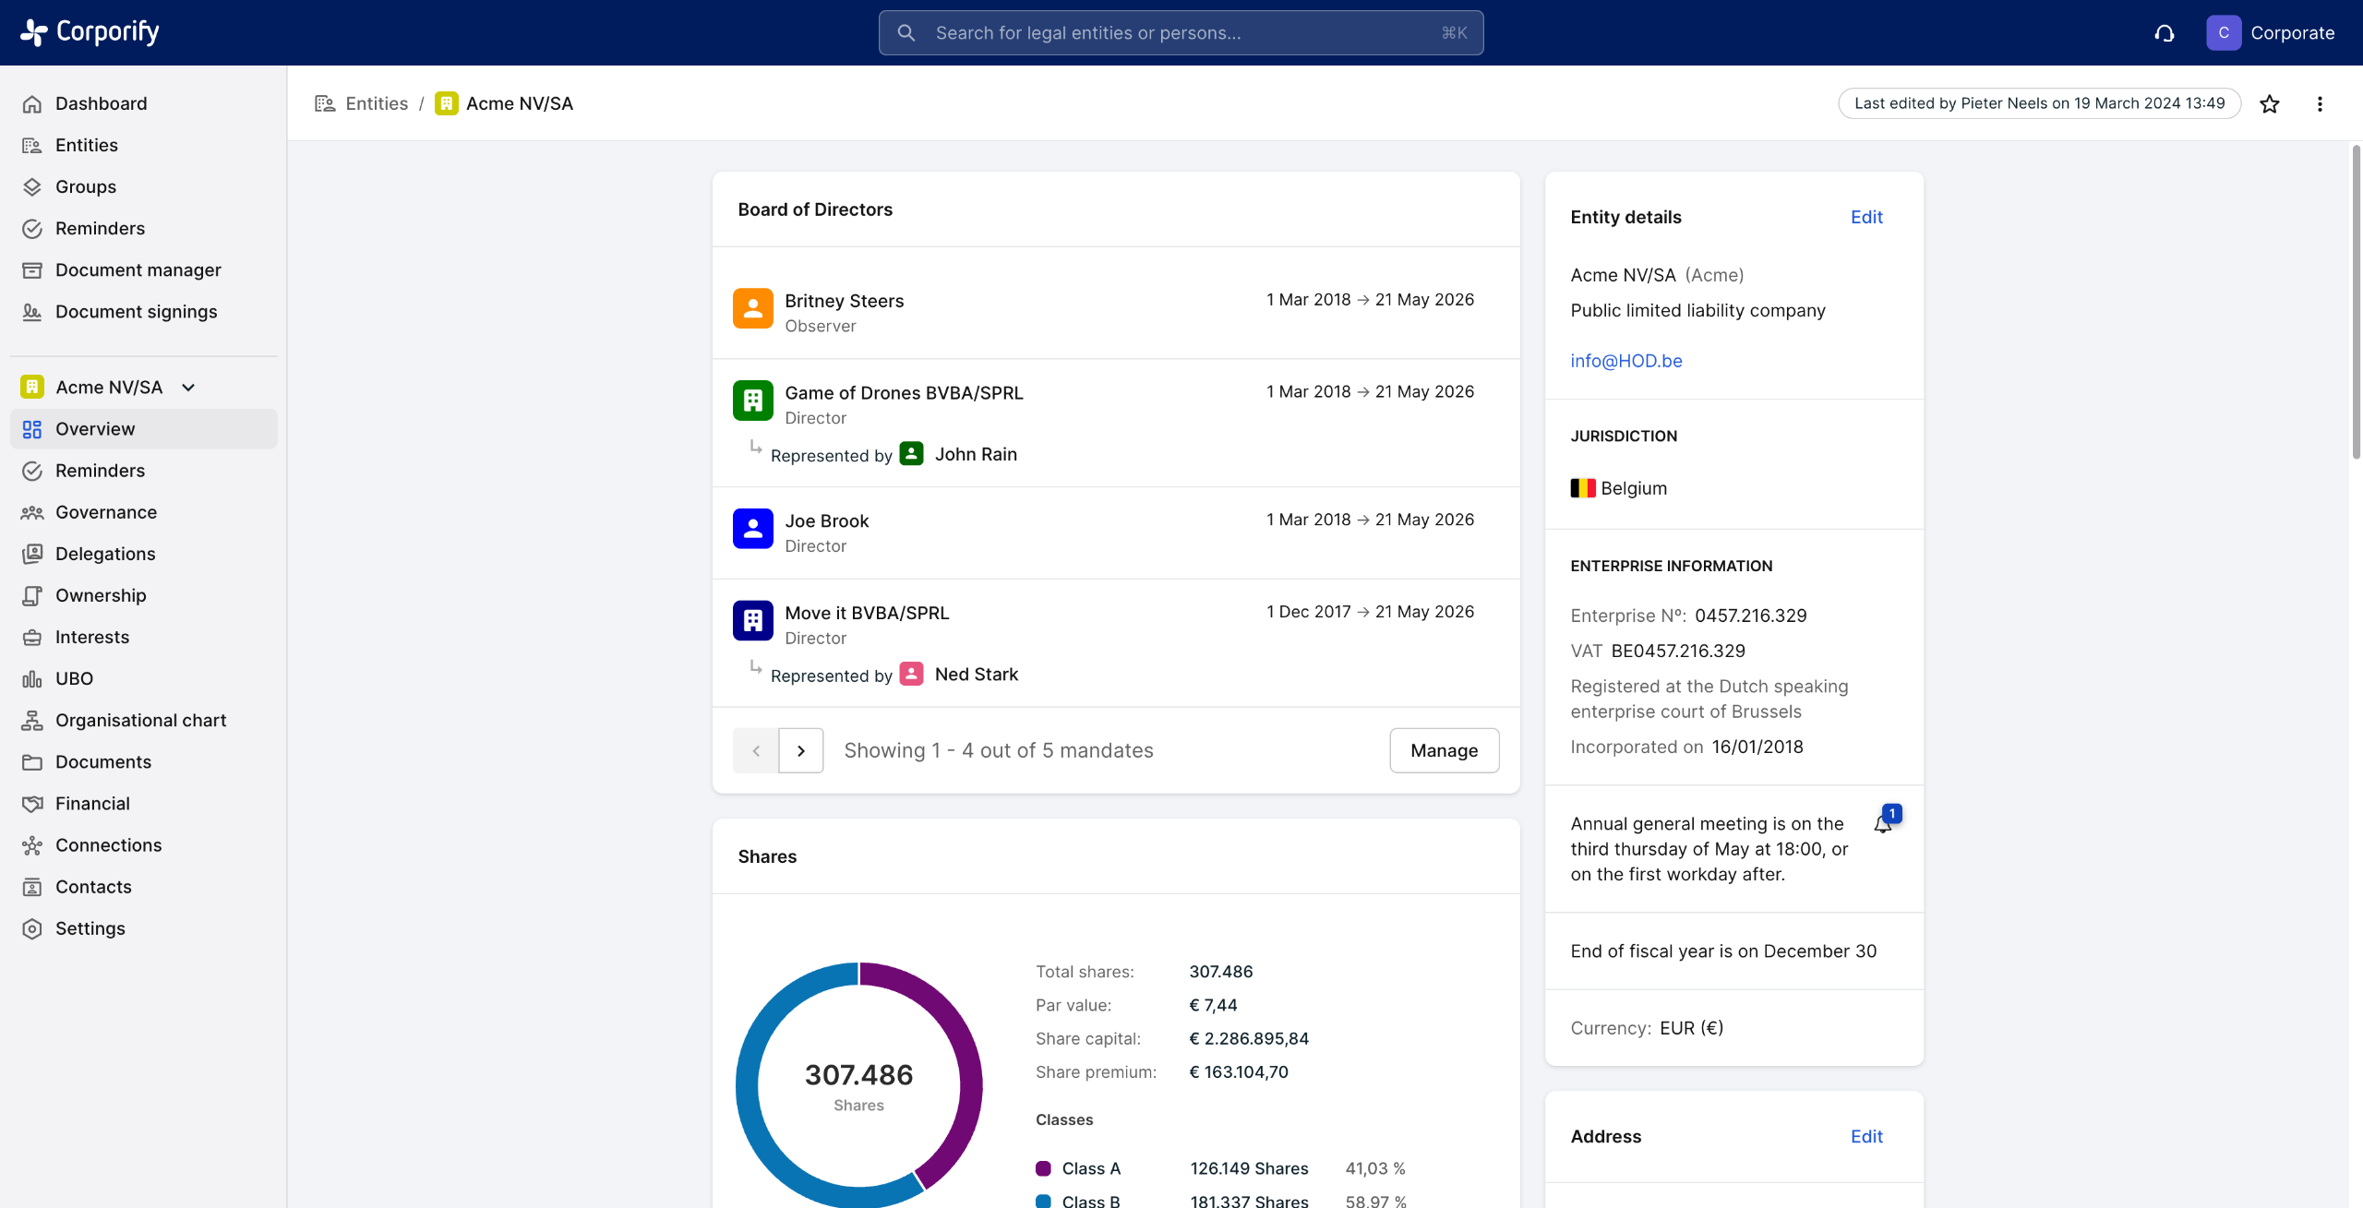The width and height of the screenshot is (2363, 1208).
Task: Click the purple Class A swatch
Action: click(x=1043, y=1168)
